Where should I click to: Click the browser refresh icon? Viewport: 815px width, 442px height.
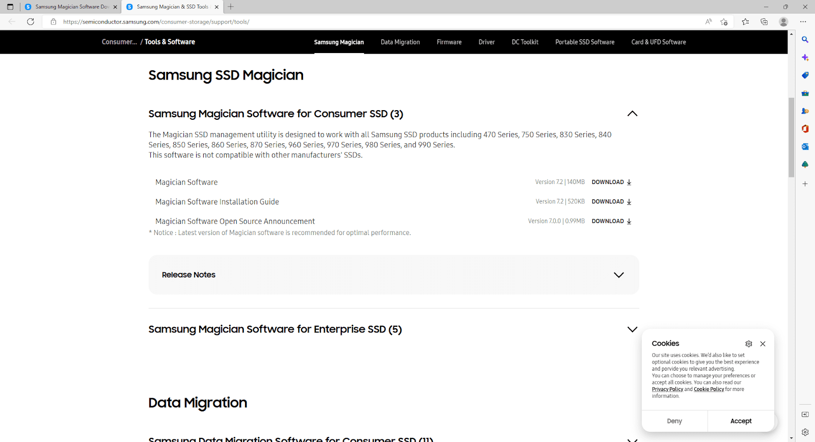click(x=31, y=21)
